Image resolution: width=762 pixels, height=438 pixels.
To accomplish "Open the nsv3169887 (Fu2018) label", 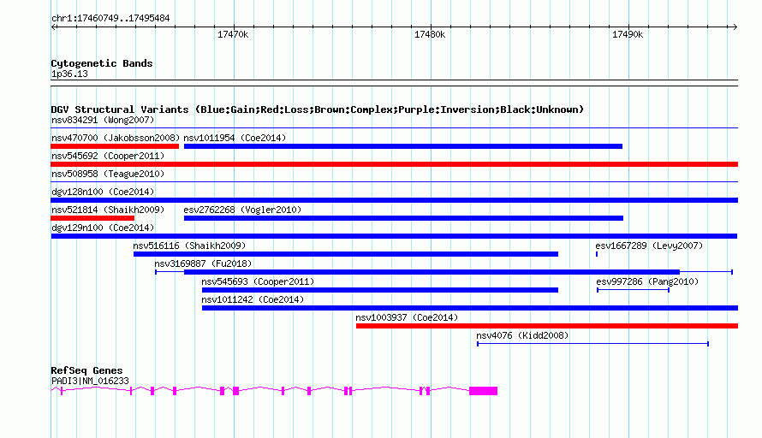I will point(203,263).
